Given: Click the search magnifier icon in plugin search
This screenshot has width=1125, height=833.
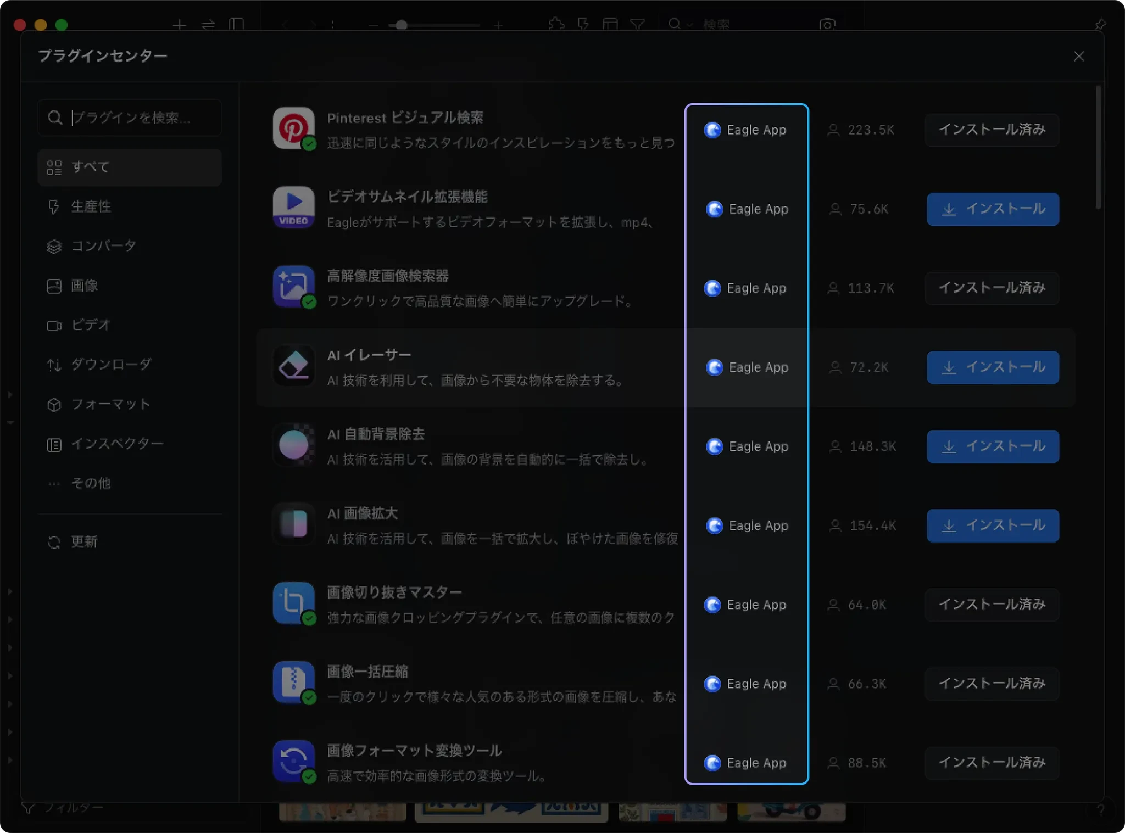Looking at the screenshot, I should 55,118.
